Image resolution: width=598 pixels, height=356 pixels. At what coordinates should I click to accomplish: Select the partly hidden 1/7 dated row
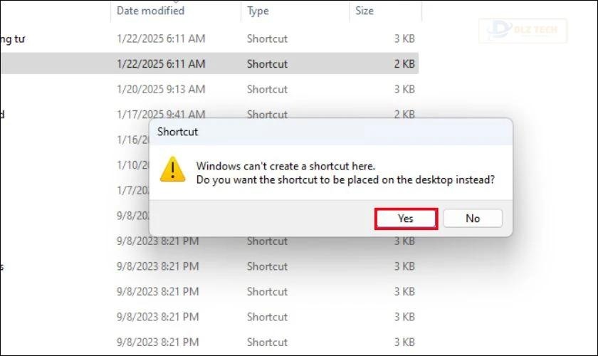coord(132,190)
